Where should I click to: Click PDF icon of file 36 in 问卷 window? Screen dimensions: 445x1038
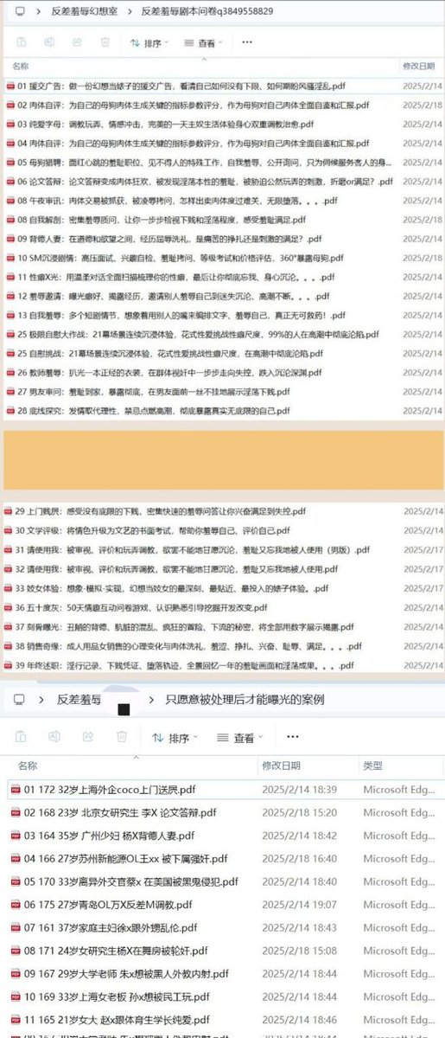pos(8,607)
